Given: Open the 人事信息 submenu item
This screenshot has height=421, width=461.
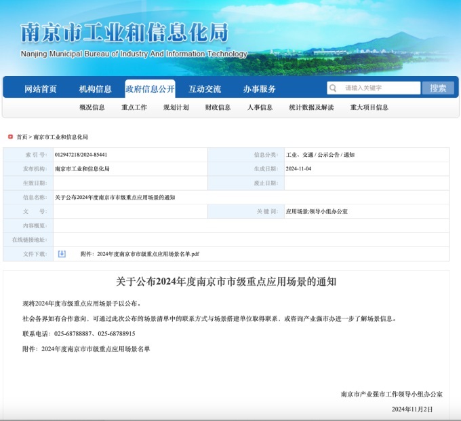Looking at the screenshot, I should pos(260,107).
